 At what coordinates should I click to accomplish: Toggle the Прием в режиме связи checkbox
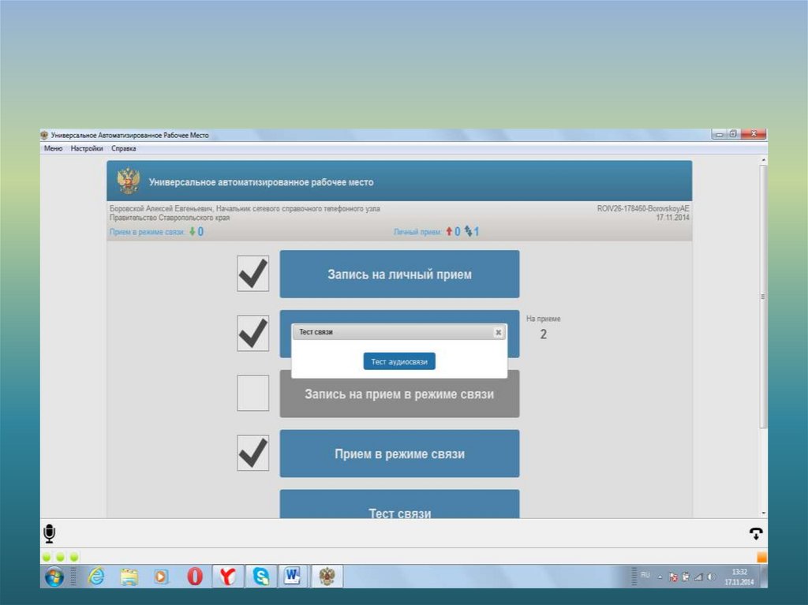(252, 454)
